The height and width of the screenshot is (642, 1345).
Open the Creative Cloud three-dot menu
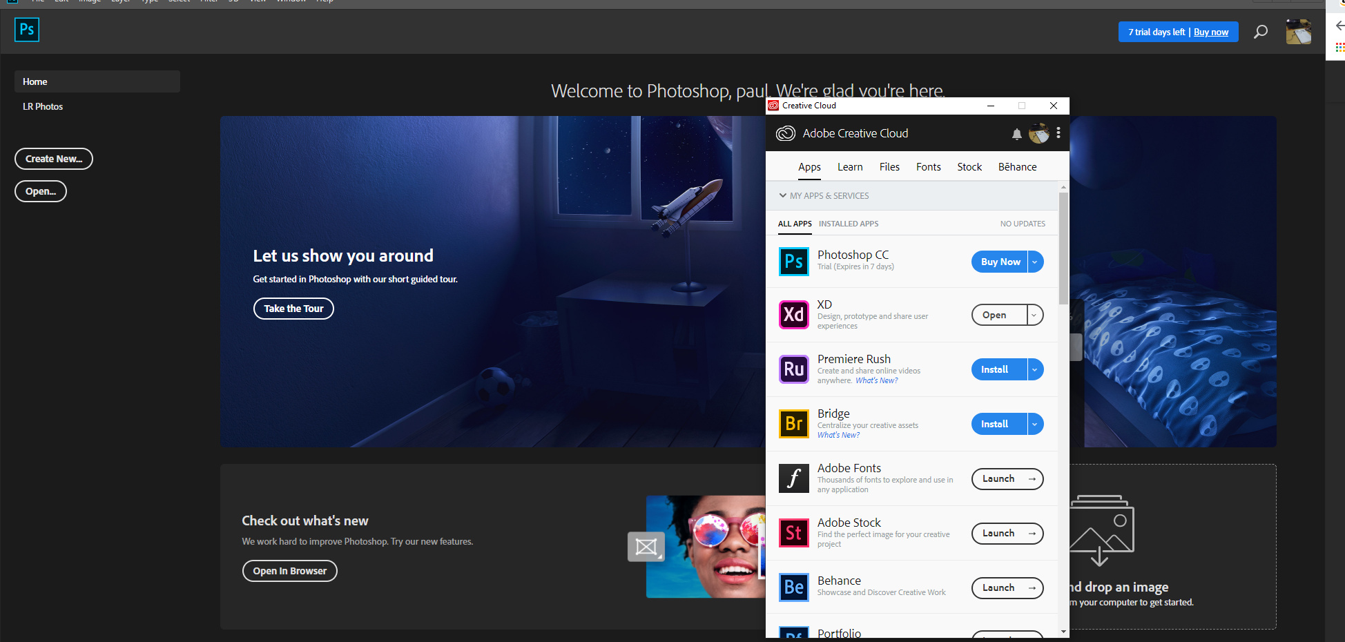[1058, 133]
